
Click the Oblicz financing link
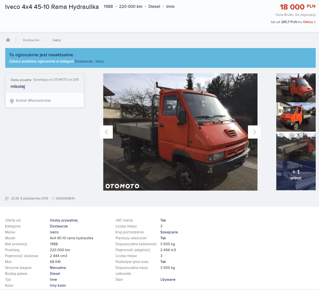click(309, 22)
